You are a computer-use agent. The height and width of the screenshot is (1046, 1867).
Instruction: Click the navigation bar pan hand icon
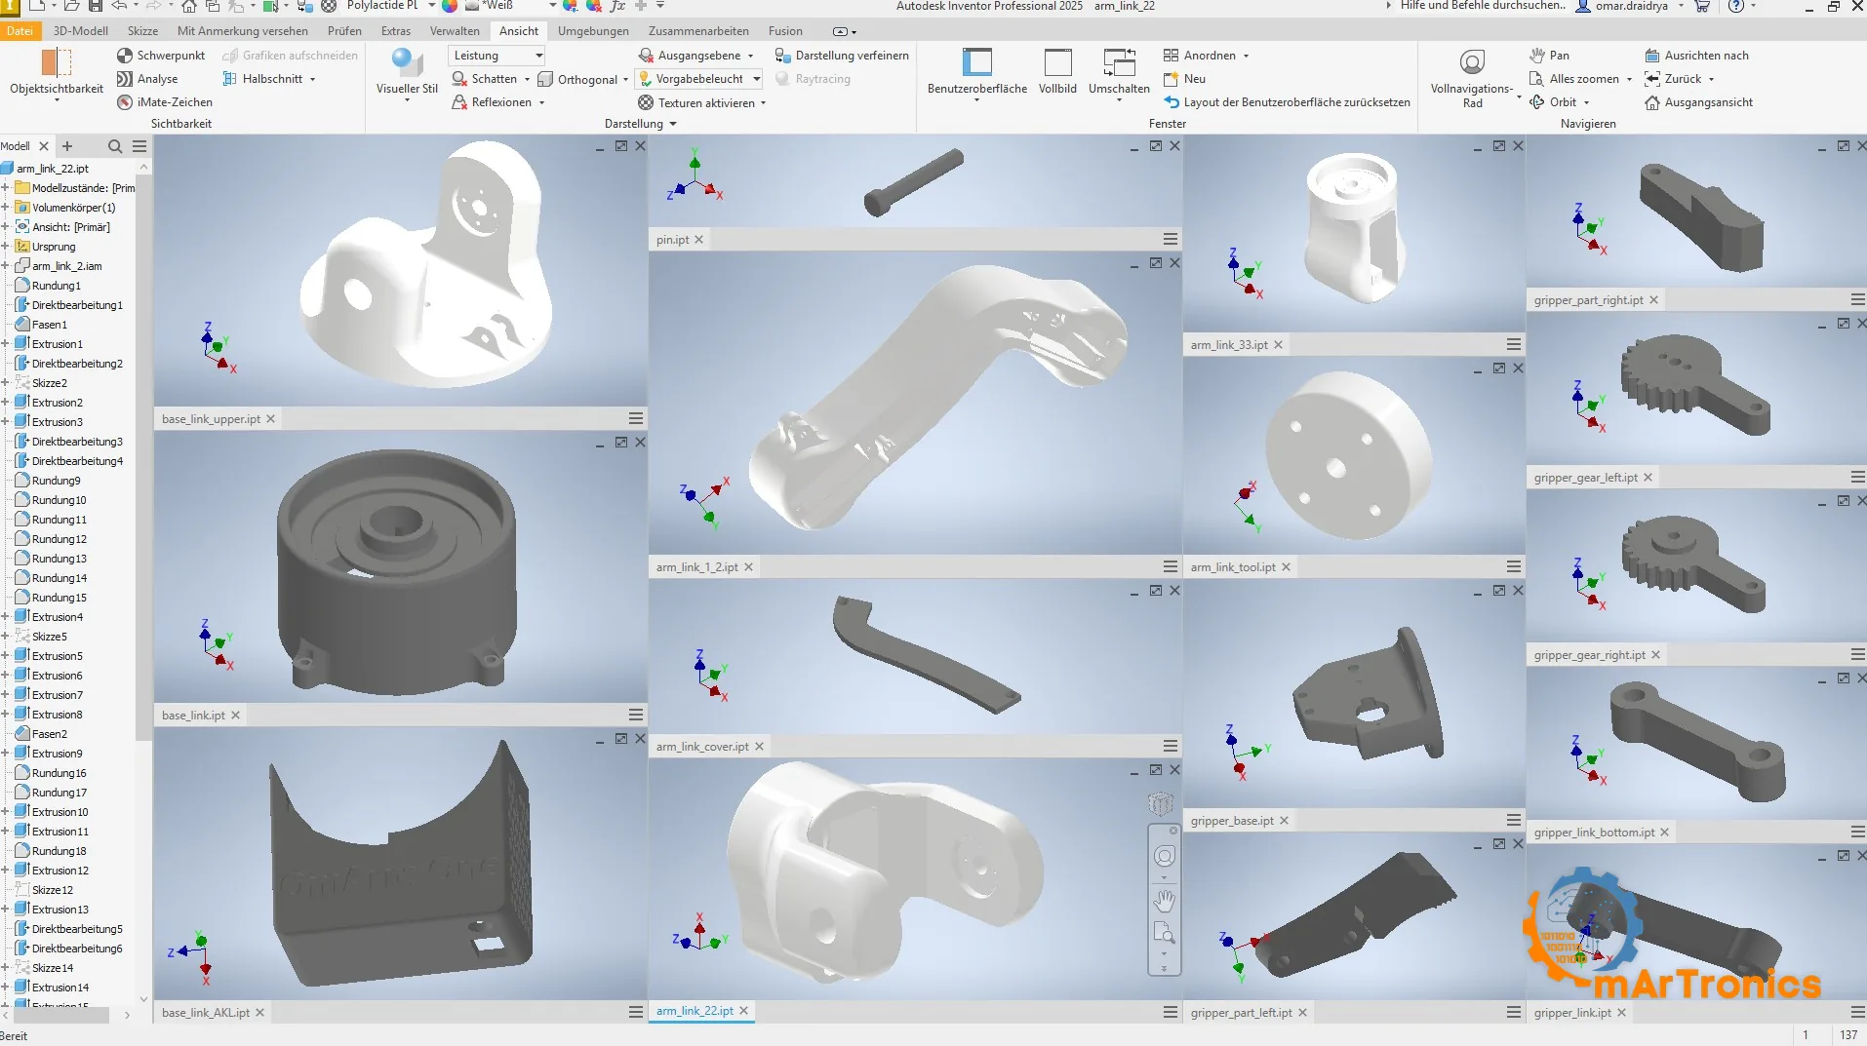pos(1165,900)
